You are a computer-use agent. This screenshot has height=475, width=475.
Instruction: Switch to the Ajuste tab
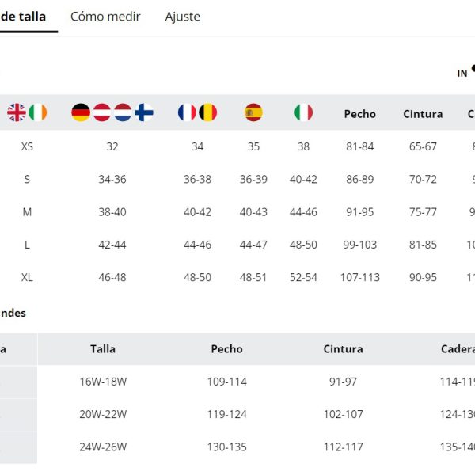pos(183,17)
